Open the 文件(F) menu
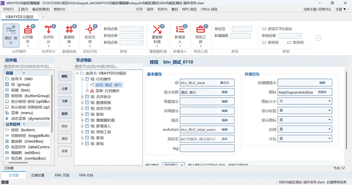352x185 pixels. pyautogui.click(x=8, y=9)
